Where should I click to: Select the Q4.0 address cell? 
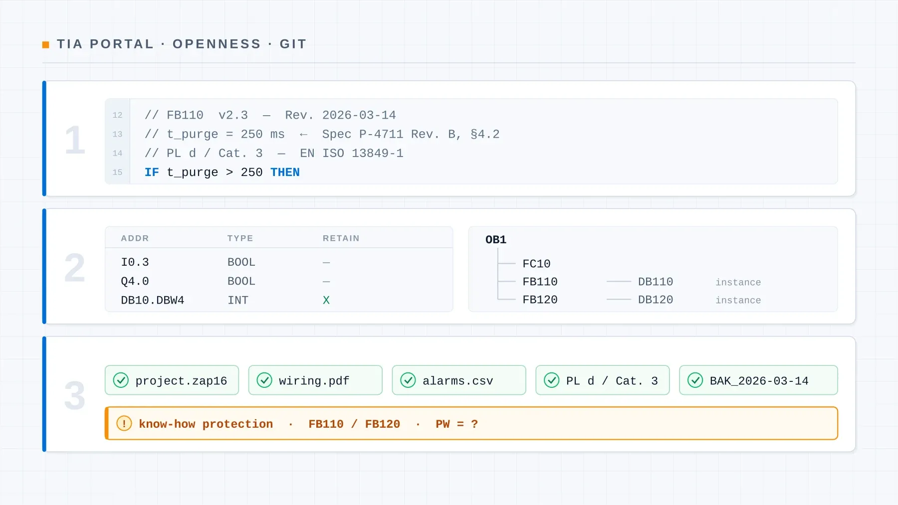click(x=135, y=281)
